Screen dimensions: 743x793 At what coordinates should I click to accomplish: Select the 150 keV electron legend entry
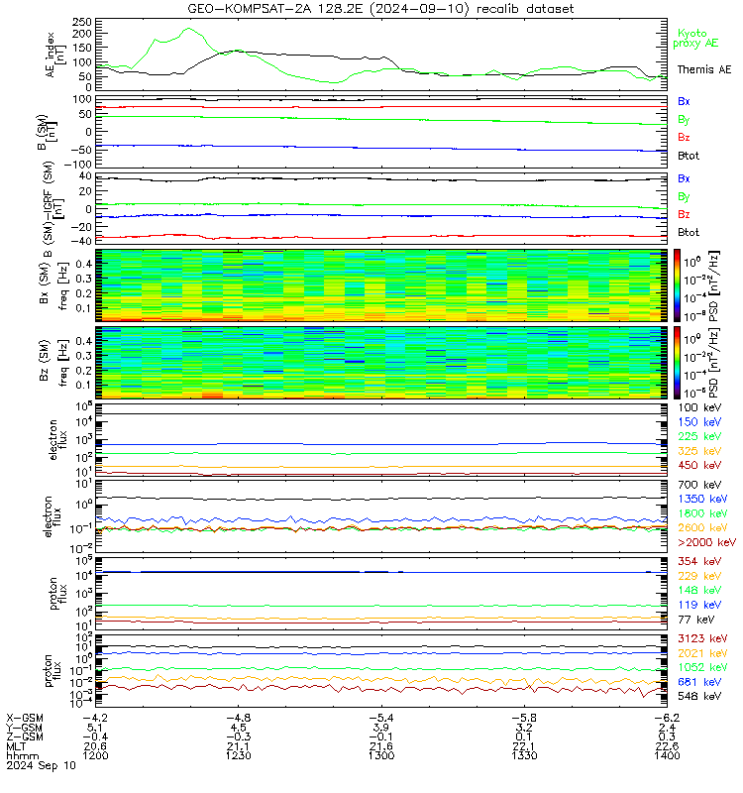[x=699, y=422]
